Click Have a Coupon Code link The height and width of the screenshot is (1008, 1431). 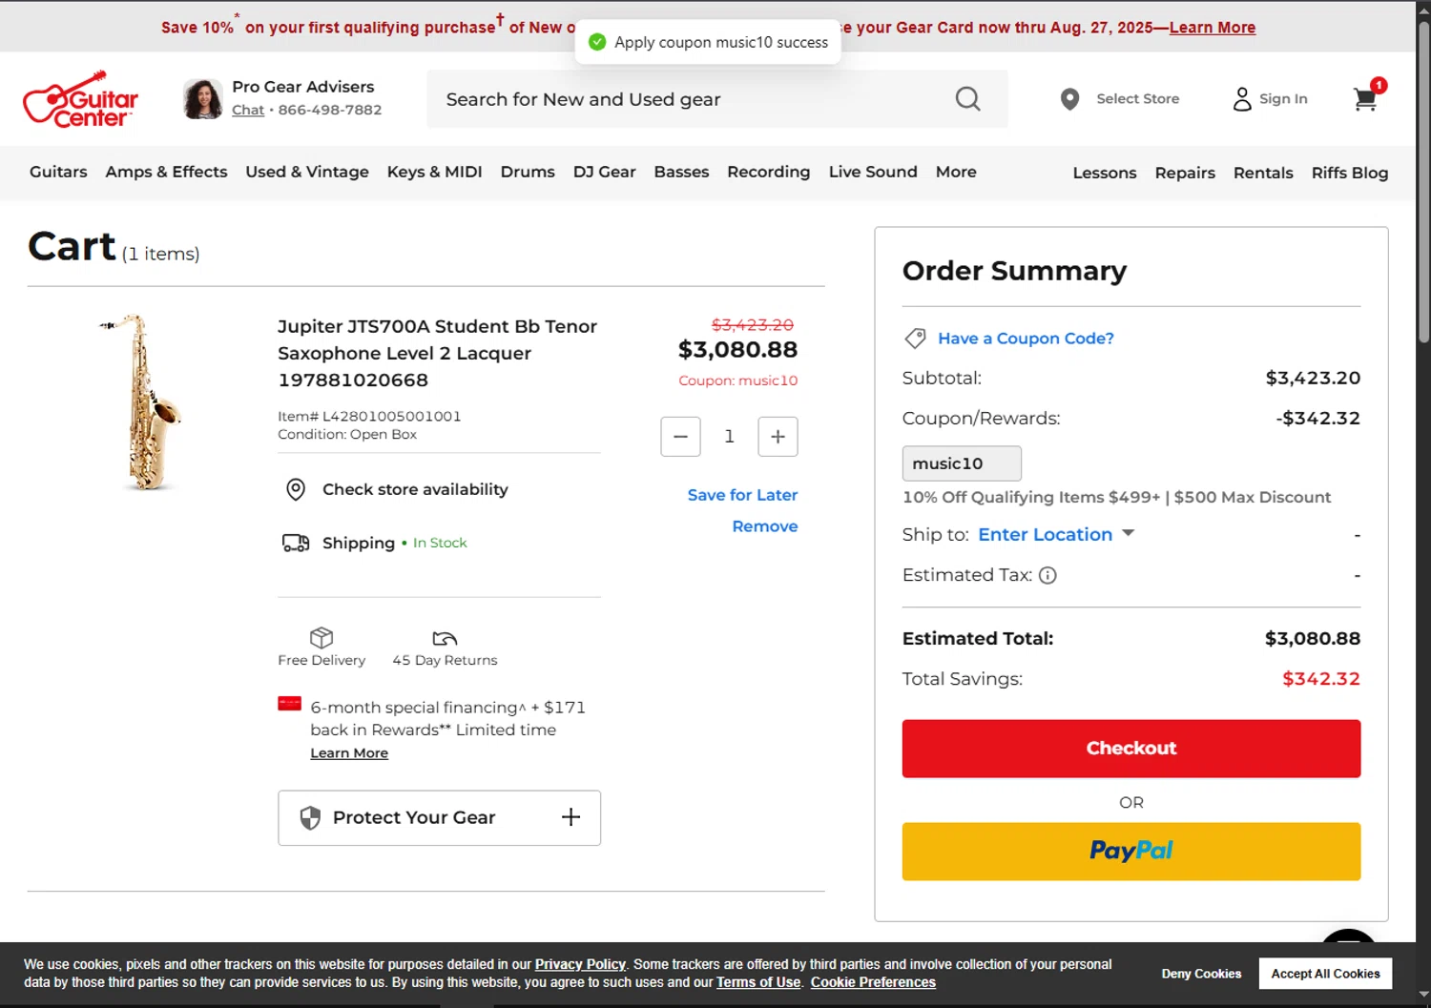(1026, 339)
